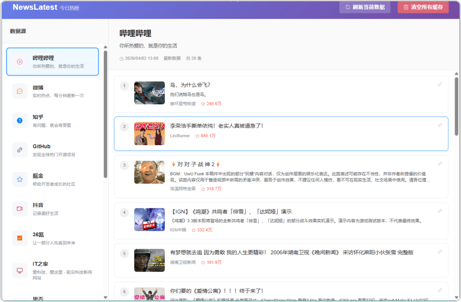This screenshot has height=302, width=461.
Task: Click the Bilibili play icon in sidebar
Action: pos(20,62)
